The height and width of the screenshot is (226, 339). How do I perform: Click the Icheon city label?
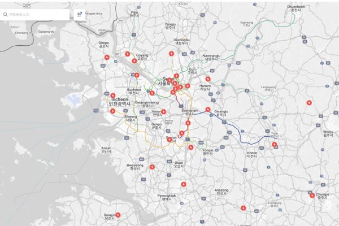pos(251,154)
